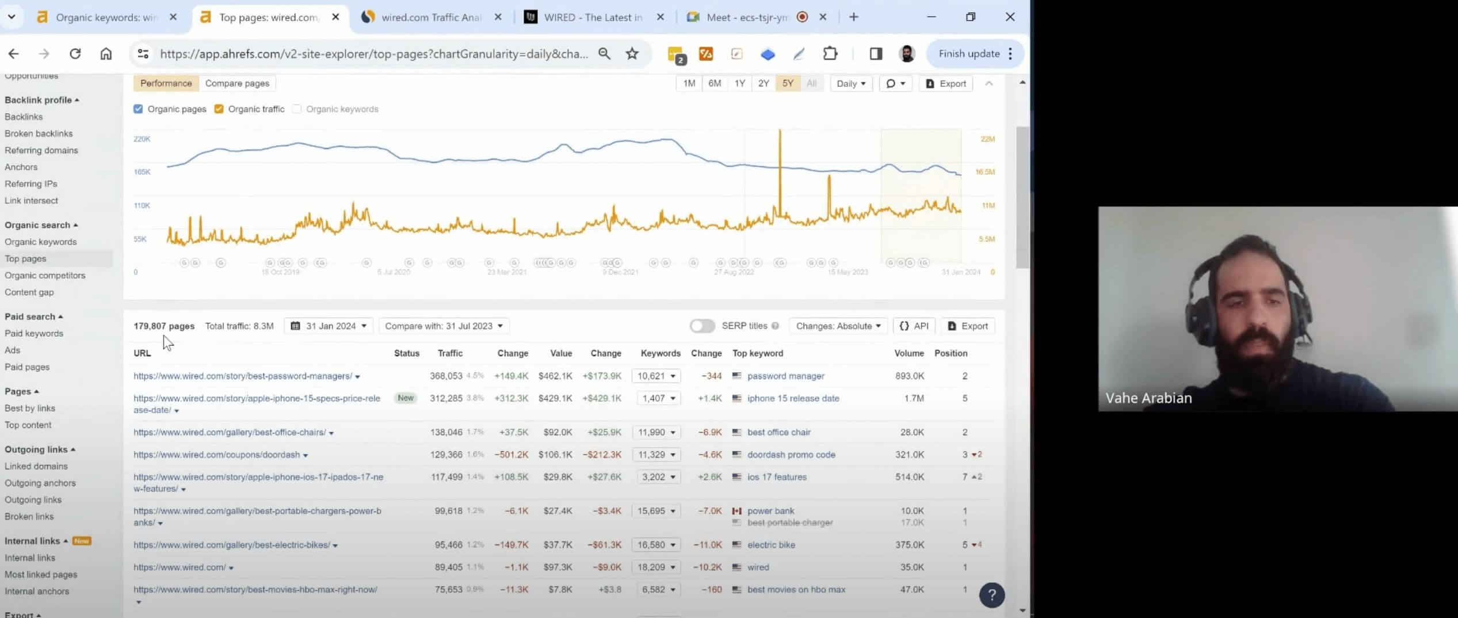Collapse the chart with the up chevron
Image resolution: width=1458 pixels, height=618 pixels.
988,83
